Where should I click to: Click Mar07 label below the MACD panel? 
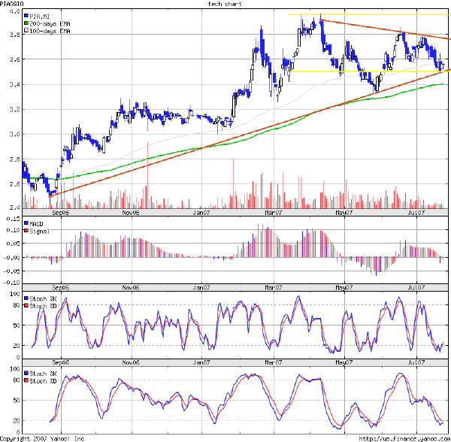274,288
